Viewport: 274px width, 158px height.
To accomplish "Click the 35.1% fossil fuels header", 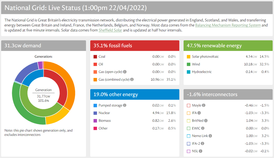I will tap(135, 46).
